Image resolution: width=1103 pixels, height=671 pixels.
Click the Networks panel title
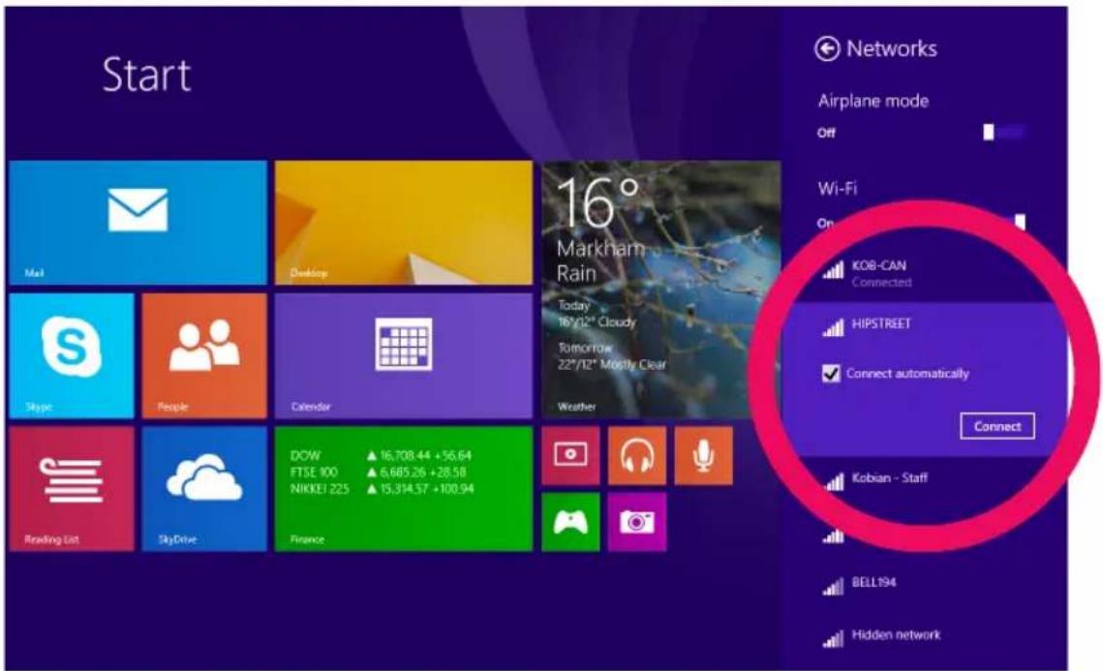(891, 48)
